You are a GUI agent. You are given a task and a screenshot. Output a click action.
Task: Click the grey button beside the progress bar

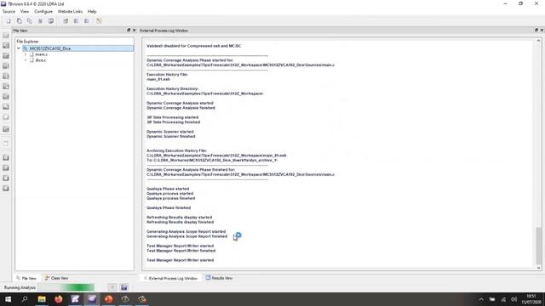coord(112,287)
